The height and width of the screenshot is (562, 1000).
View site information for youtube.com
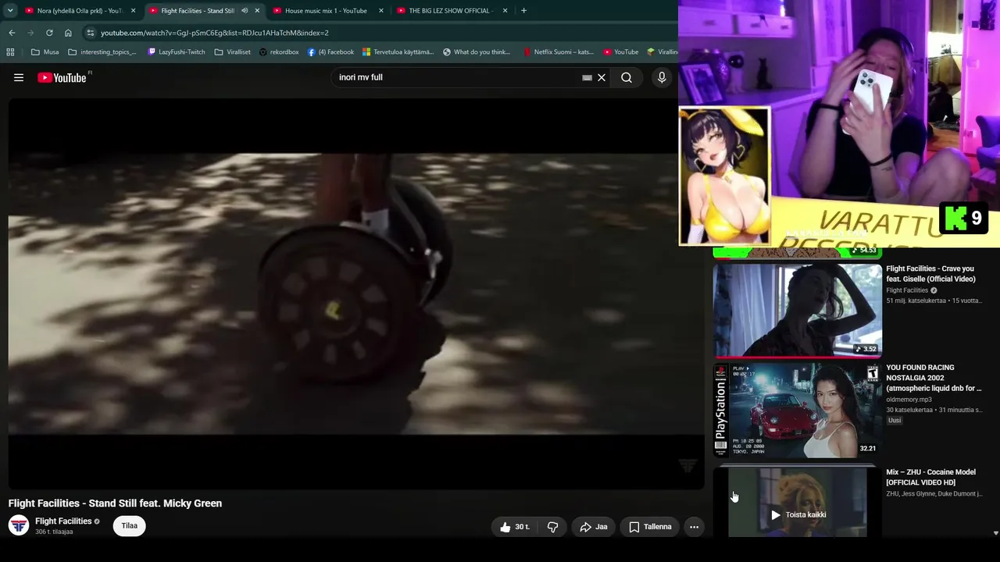tap(91, 33)
